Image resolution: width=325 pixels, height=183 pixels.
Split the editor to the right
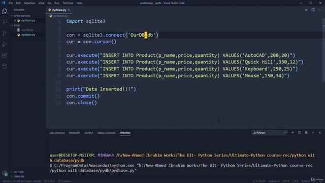pos(313,10)
